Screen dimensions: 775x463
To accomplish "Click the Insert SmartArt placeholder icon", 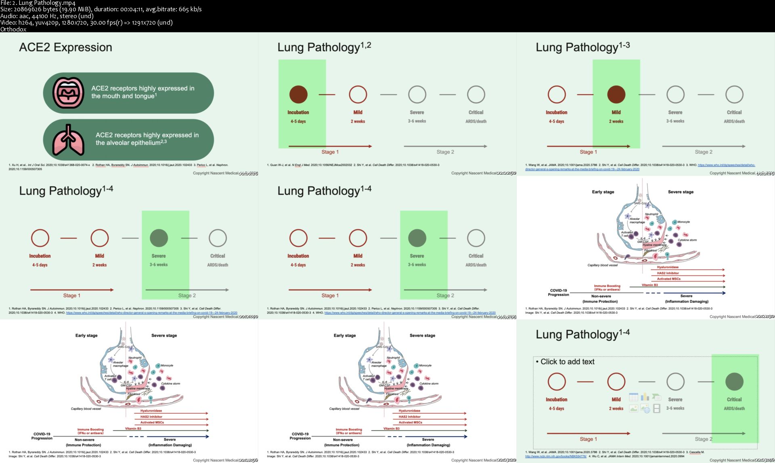I will click(657, 397).
